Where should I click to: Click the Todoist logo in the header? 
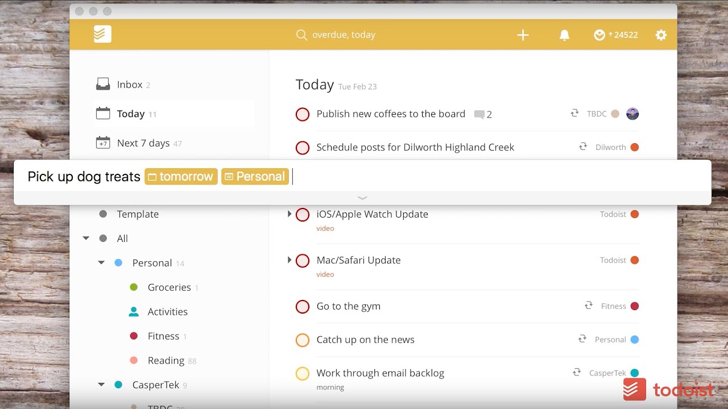102,35
